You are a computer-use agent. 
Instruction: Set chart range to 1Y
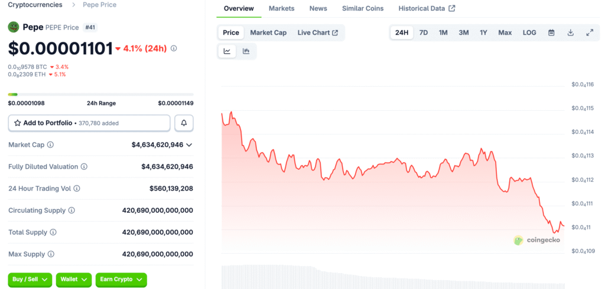pyautogui.click(x=483, y=33)
